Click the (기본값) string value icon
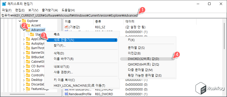This screenshot has height=97, width=227. click(x=66, y=27)
